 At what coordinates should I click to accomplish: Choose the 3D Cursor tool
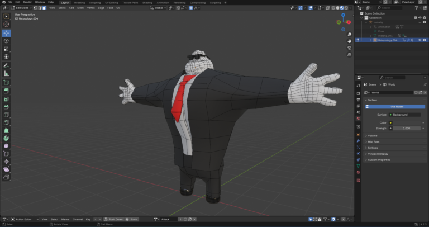(x=6, y=25)
